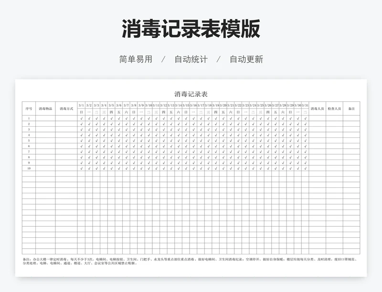The height and width of the screenshot is (292, 382).
Task: Select the sheet title 消毒记录表
Action: pyautogui.click(x=191, y=94)
